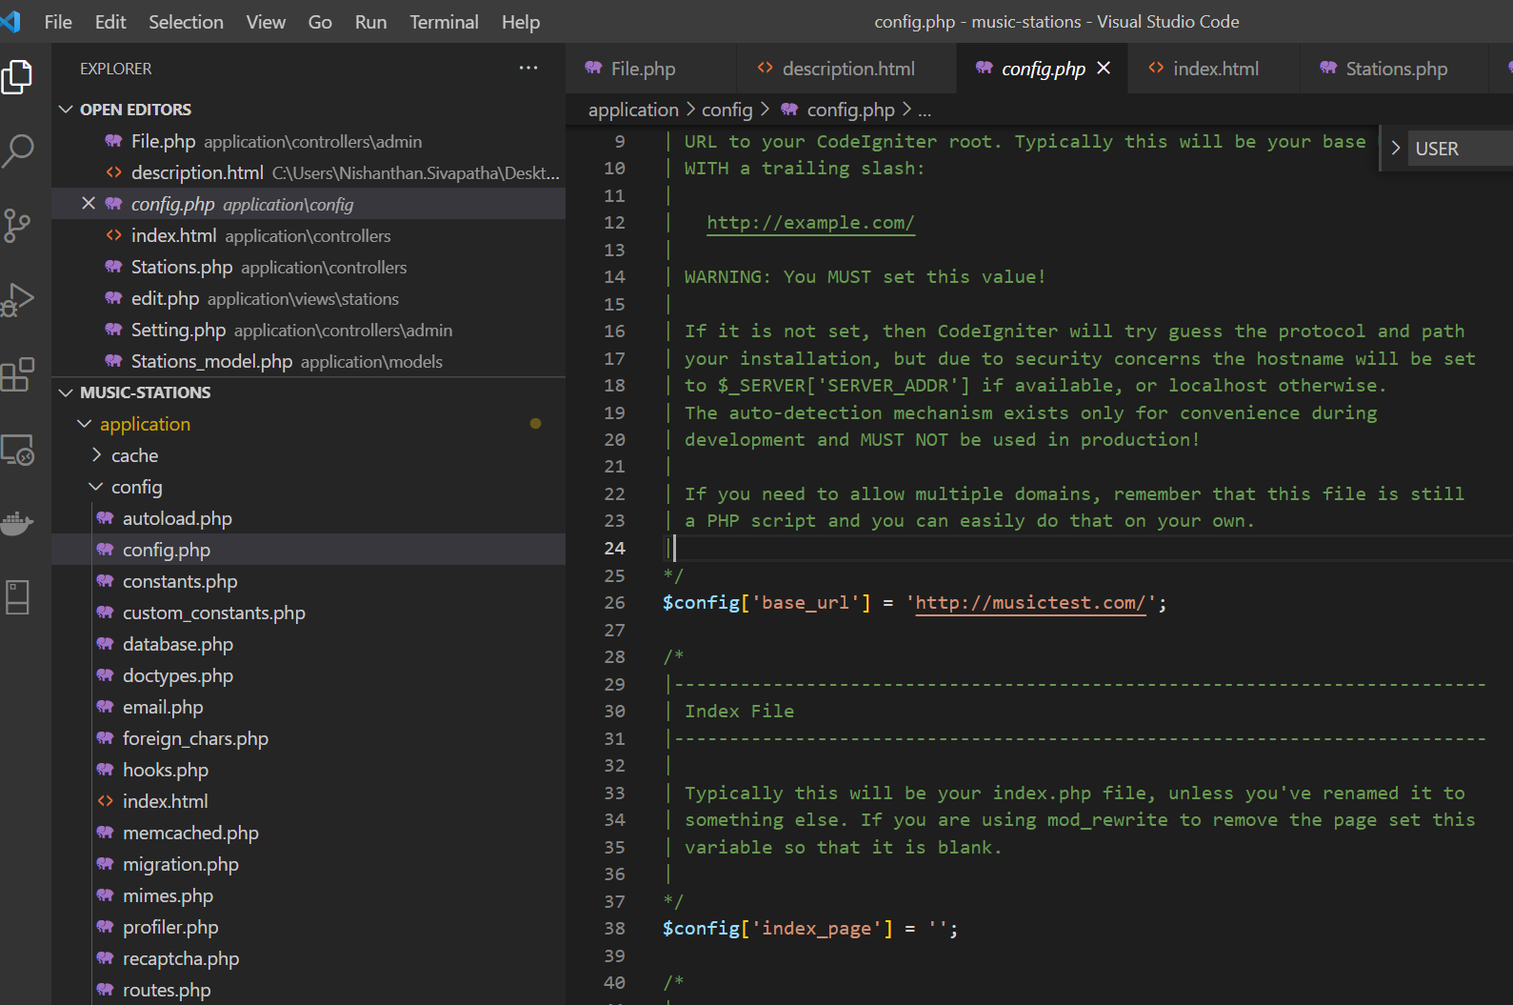The image size is (1513, 1005).
Task: Open doctypes.php file
Action: (309, 675)
